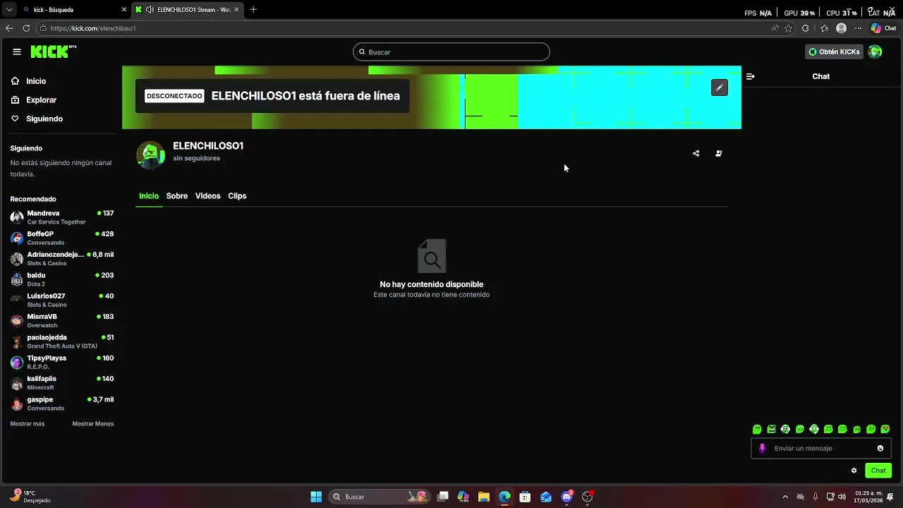The height and width of the screenshot is (508, 903).
Task: Open recommended channel TipsyPlayss
Action: point(62,362)
